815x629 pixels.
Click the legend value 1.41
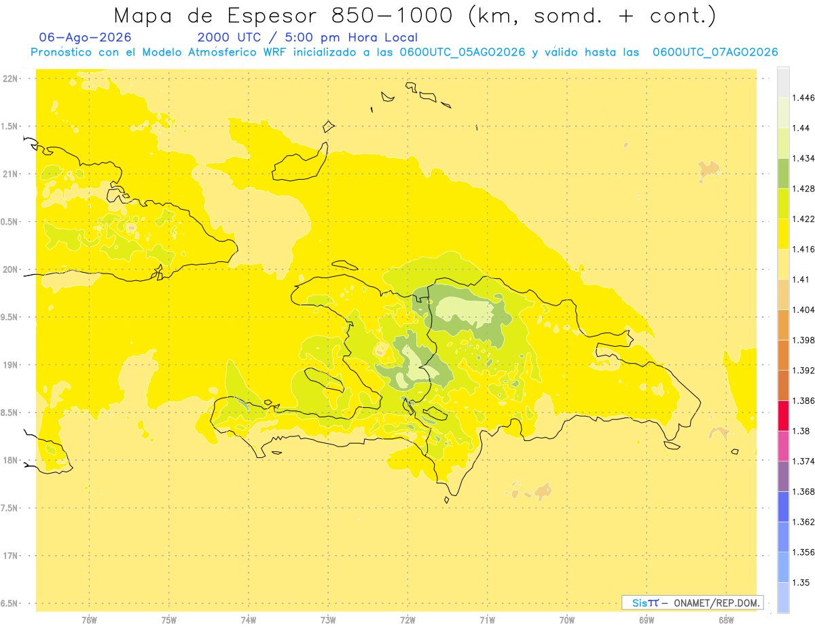point(801,280)
